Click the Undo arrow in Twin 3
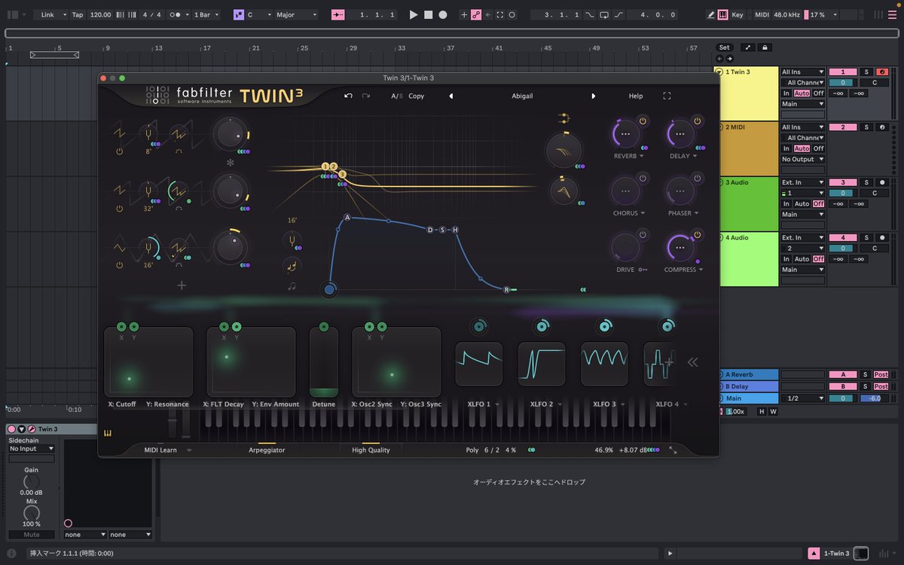The width and height of the screenshot is (904, 565). [349, 96]
